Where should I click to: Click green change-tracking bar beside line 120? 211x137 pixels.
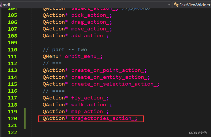coord(25,118)
